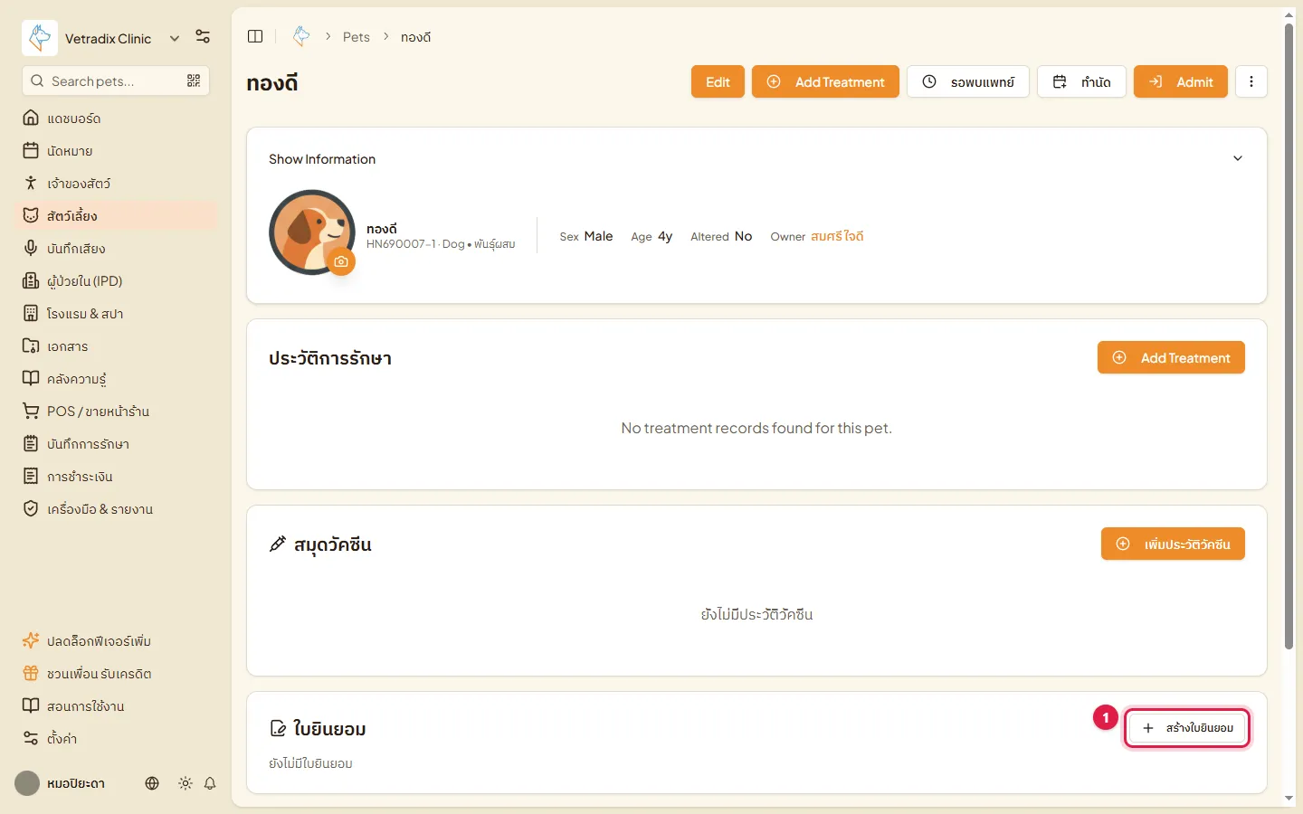1303x814 pixels.
Task: Click the home breadcrumb logo icon
Action: [301, 36]
